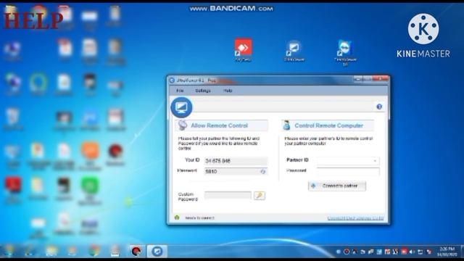
Task: Click the volume speaker tray icon
Action: click(413, 252)
